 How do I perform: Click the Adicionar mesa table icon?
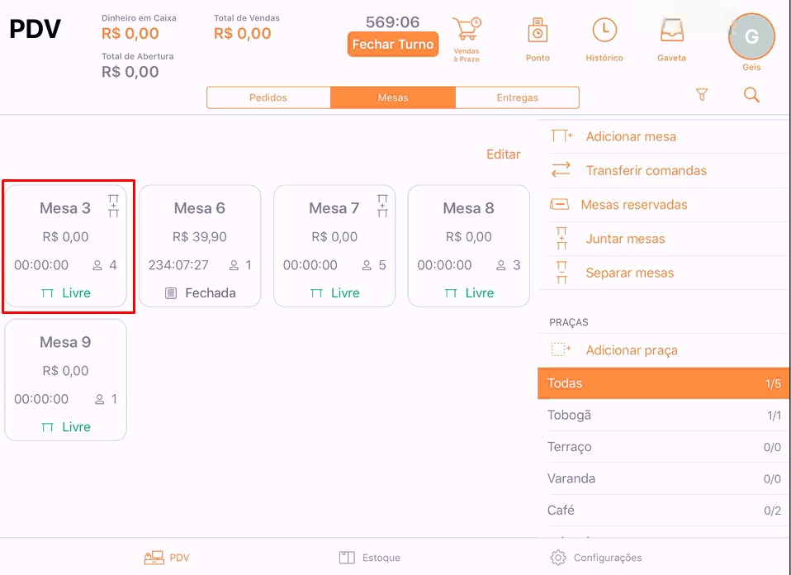click(x=561, y=136)
